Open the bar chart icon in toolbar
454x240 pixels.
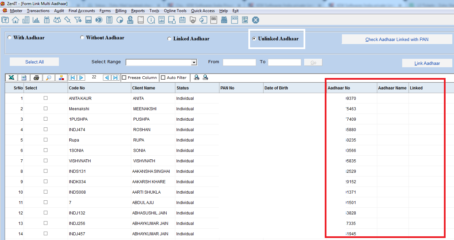[36, 20]
